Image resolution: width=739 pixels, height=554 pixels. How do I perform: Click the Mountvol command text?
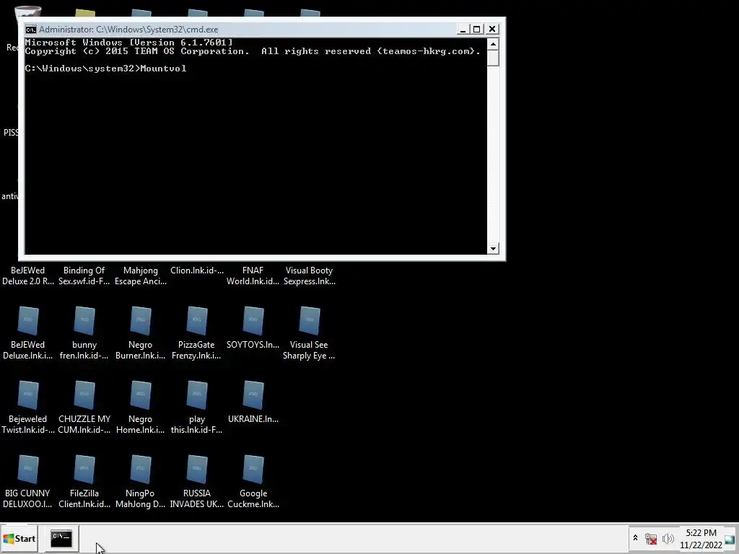(x=163, y=69)
